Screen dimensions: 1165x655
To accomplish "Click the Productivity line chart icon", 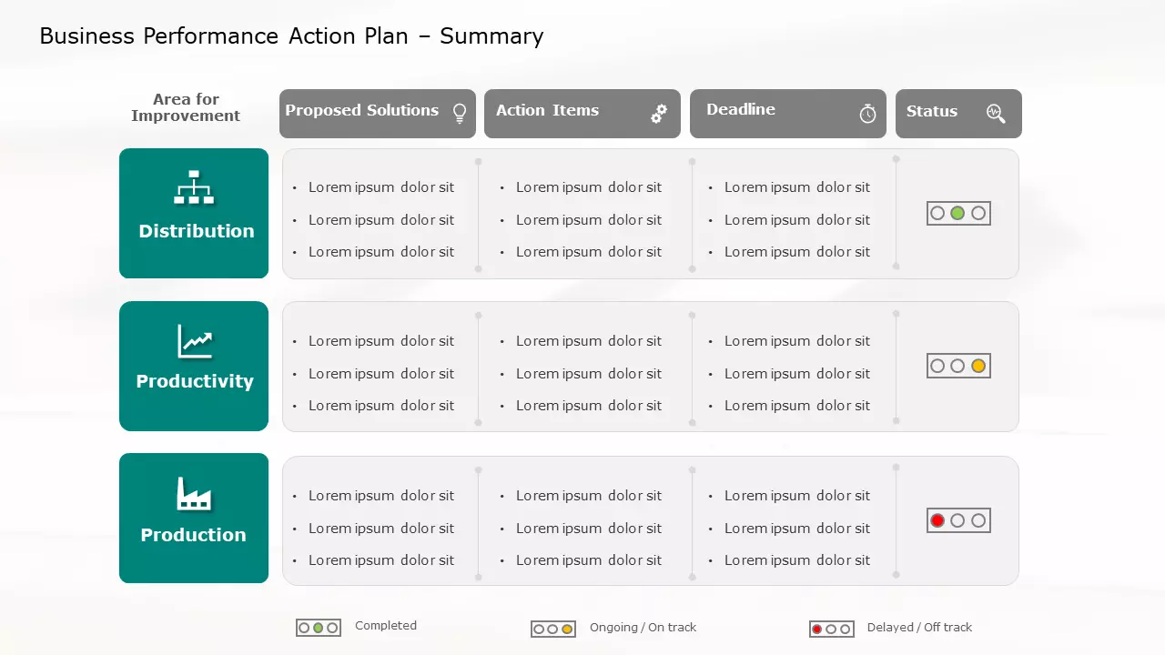I will coord(195,342).
